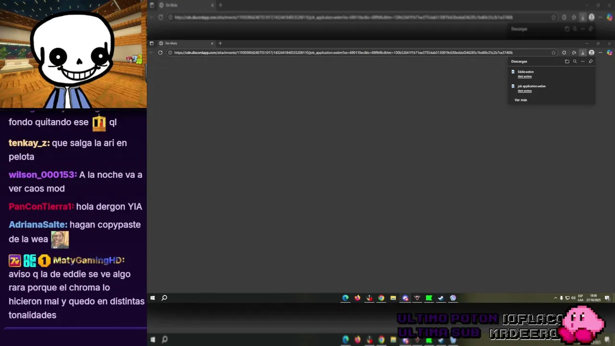View site information icon beside the URL
This screenshot has width=615, height=346.
[170, 52]
